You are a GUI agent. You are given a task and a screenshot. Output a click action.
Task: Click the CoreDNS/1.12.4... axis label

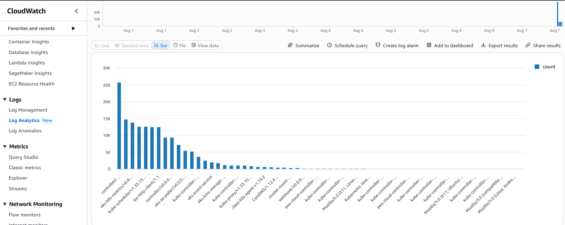pyautogui.click(x=265, y=188)
